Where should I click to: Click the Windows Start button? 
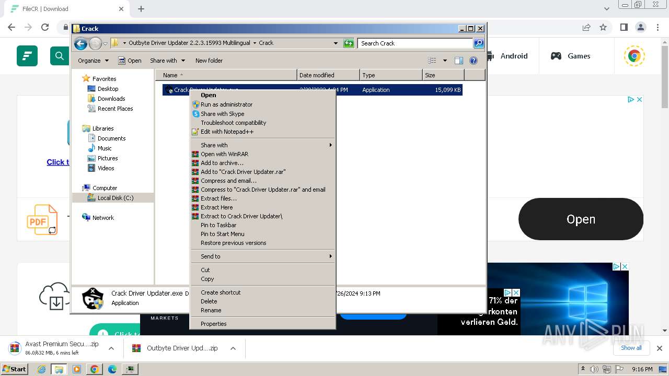coord(14,369)
